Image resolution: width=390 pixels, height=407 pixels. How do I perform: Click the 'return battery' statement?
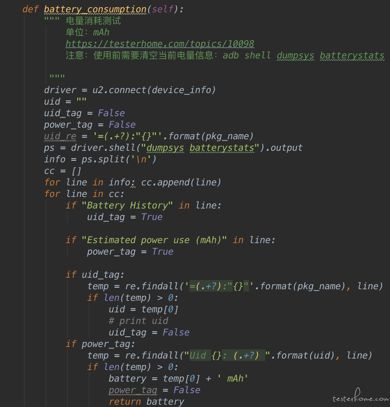[x=146, y=402]
